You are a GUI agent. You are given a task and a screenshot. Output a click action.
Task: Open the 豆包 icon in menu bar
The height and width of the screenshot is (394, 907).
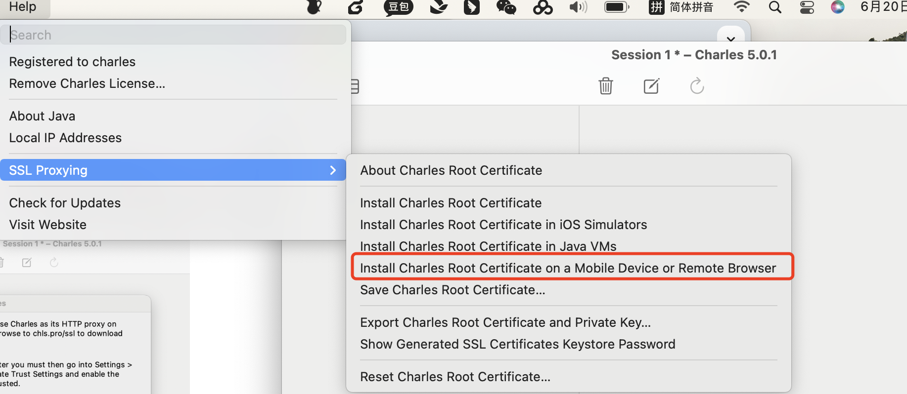398,7
